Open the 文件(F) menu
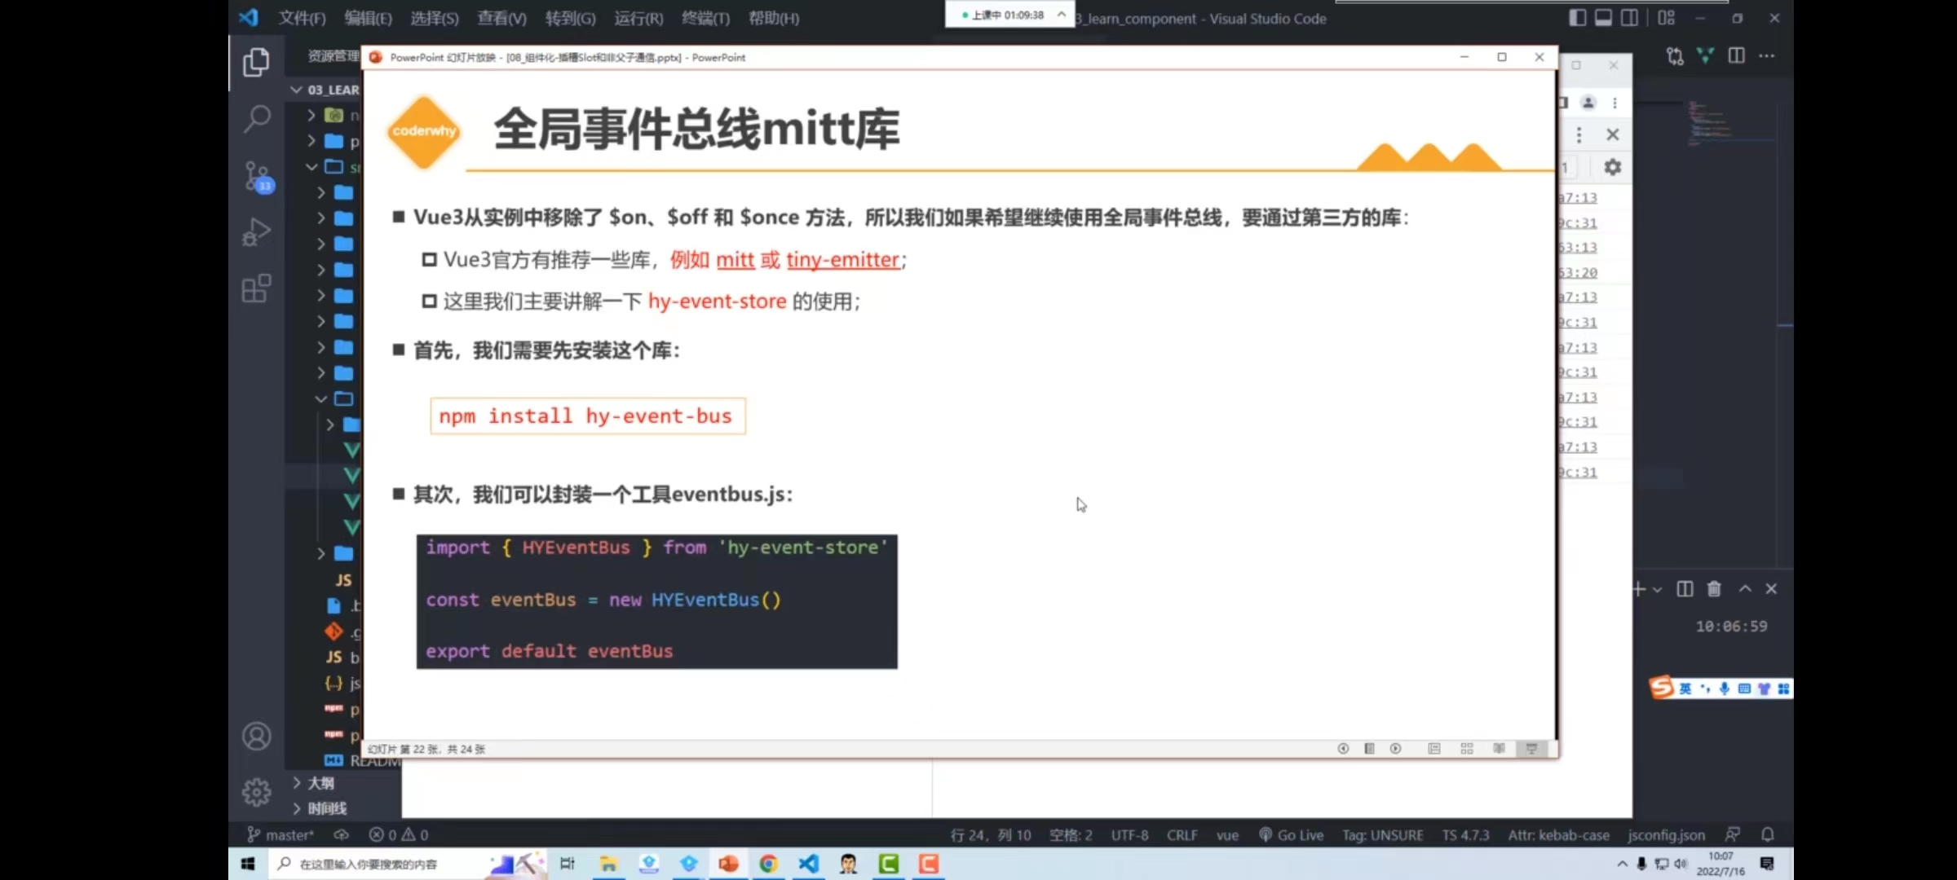The image size is (1957, 880). (302, 18)
